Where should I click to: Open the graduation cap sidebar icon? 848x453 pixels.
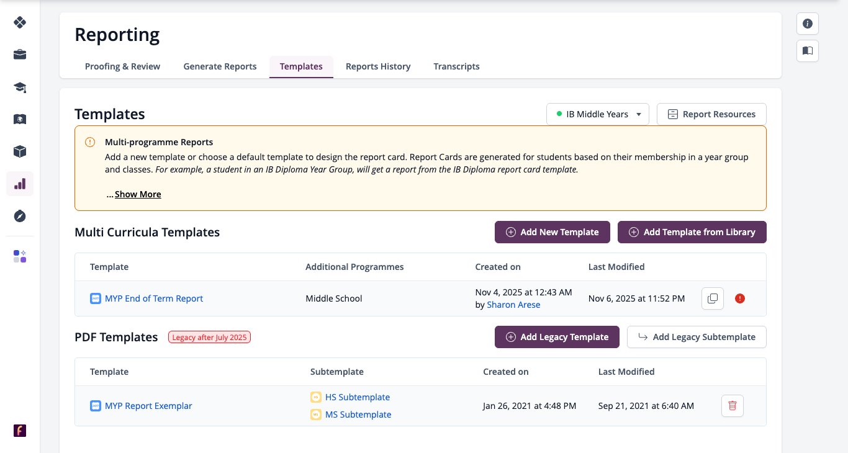point(20,87)
